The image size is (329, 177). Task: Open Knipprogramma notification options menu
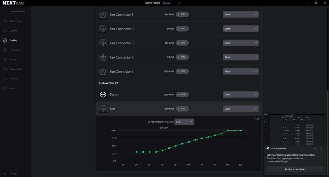point(315,148)
